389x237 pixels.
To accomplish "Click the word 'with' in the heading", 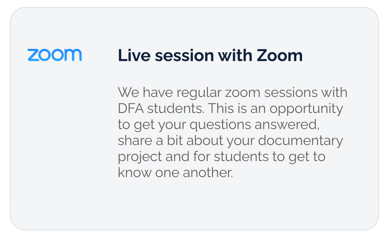I will tap(235, 55).
